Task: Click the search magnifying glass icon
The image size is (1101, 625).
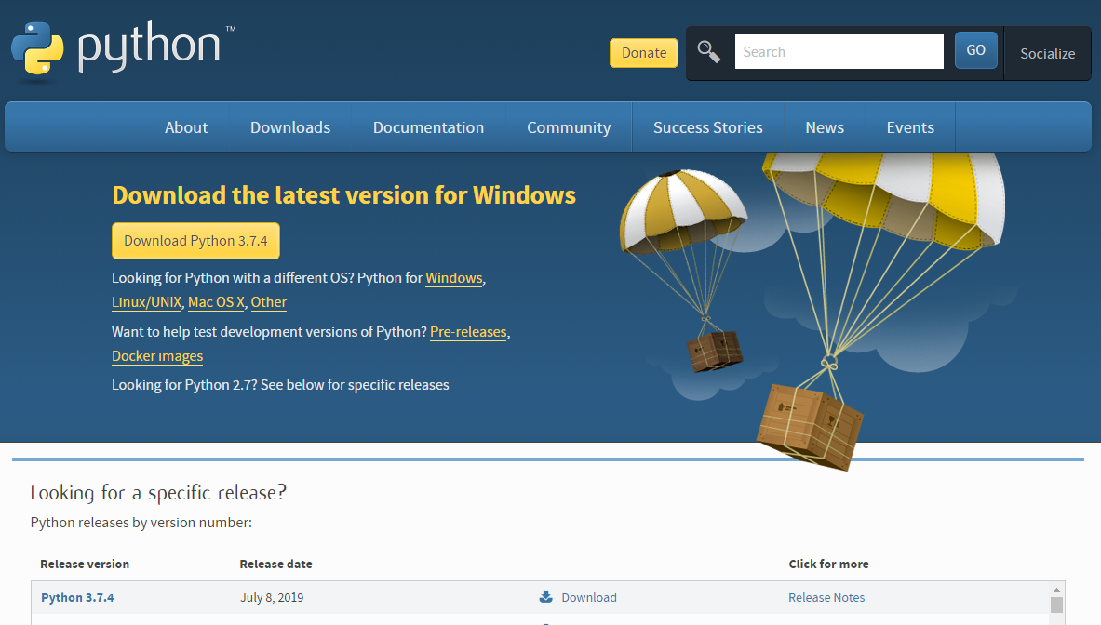Action: (x=708, y=52)
